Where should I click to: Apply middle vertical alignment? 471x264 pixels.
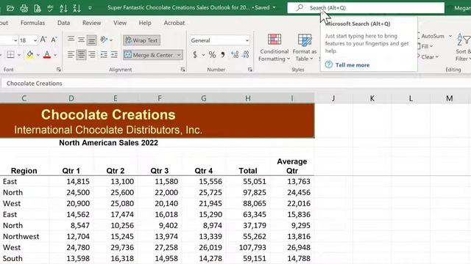(81, 40)
